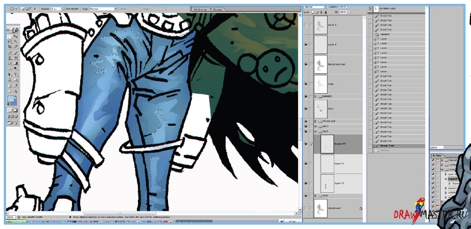The height and width of the screenshot is (229, 471).
Task: Select the Elliptical Marquee tool in the toolbox
Action: pyautogui.click(x=10, y=37)
